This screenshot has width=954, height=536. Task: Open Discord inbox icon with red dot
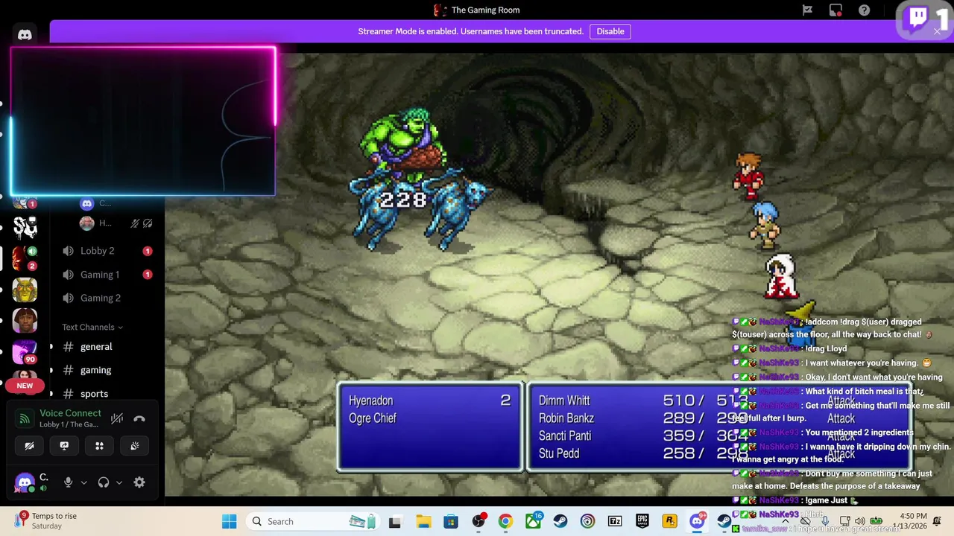click(835, 10)
